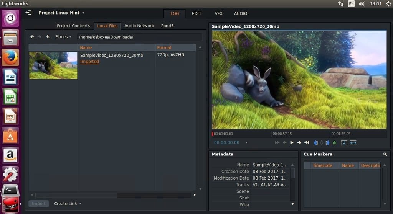Viewport: 393px width, 214px height.
Task: Select the SampleVideo thumbnail in file list
Action: 53,65
